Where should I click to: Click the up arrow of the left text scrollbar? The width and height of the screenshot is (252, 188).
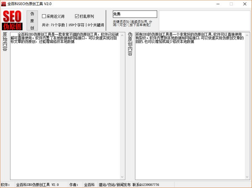pos(123,34)
